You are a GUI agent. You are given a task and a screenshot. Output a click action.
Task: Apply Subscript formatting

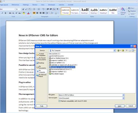pos(13,13)
